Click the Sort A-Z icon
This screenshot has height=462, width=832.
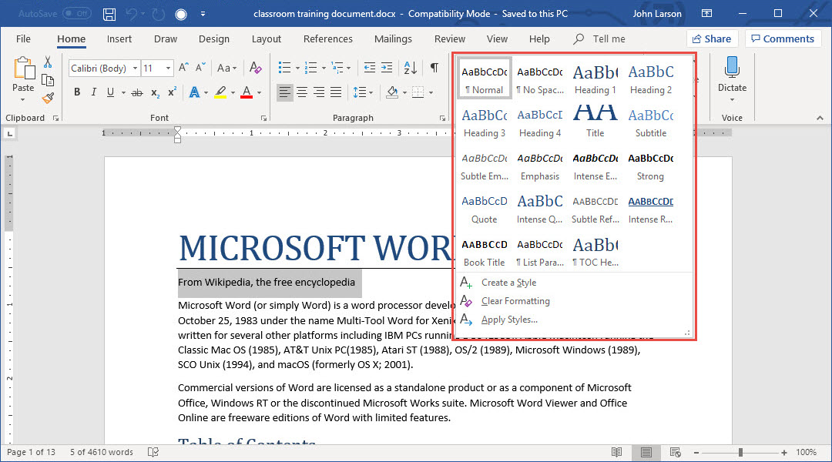pyautogui.click(x=408, y=68)
